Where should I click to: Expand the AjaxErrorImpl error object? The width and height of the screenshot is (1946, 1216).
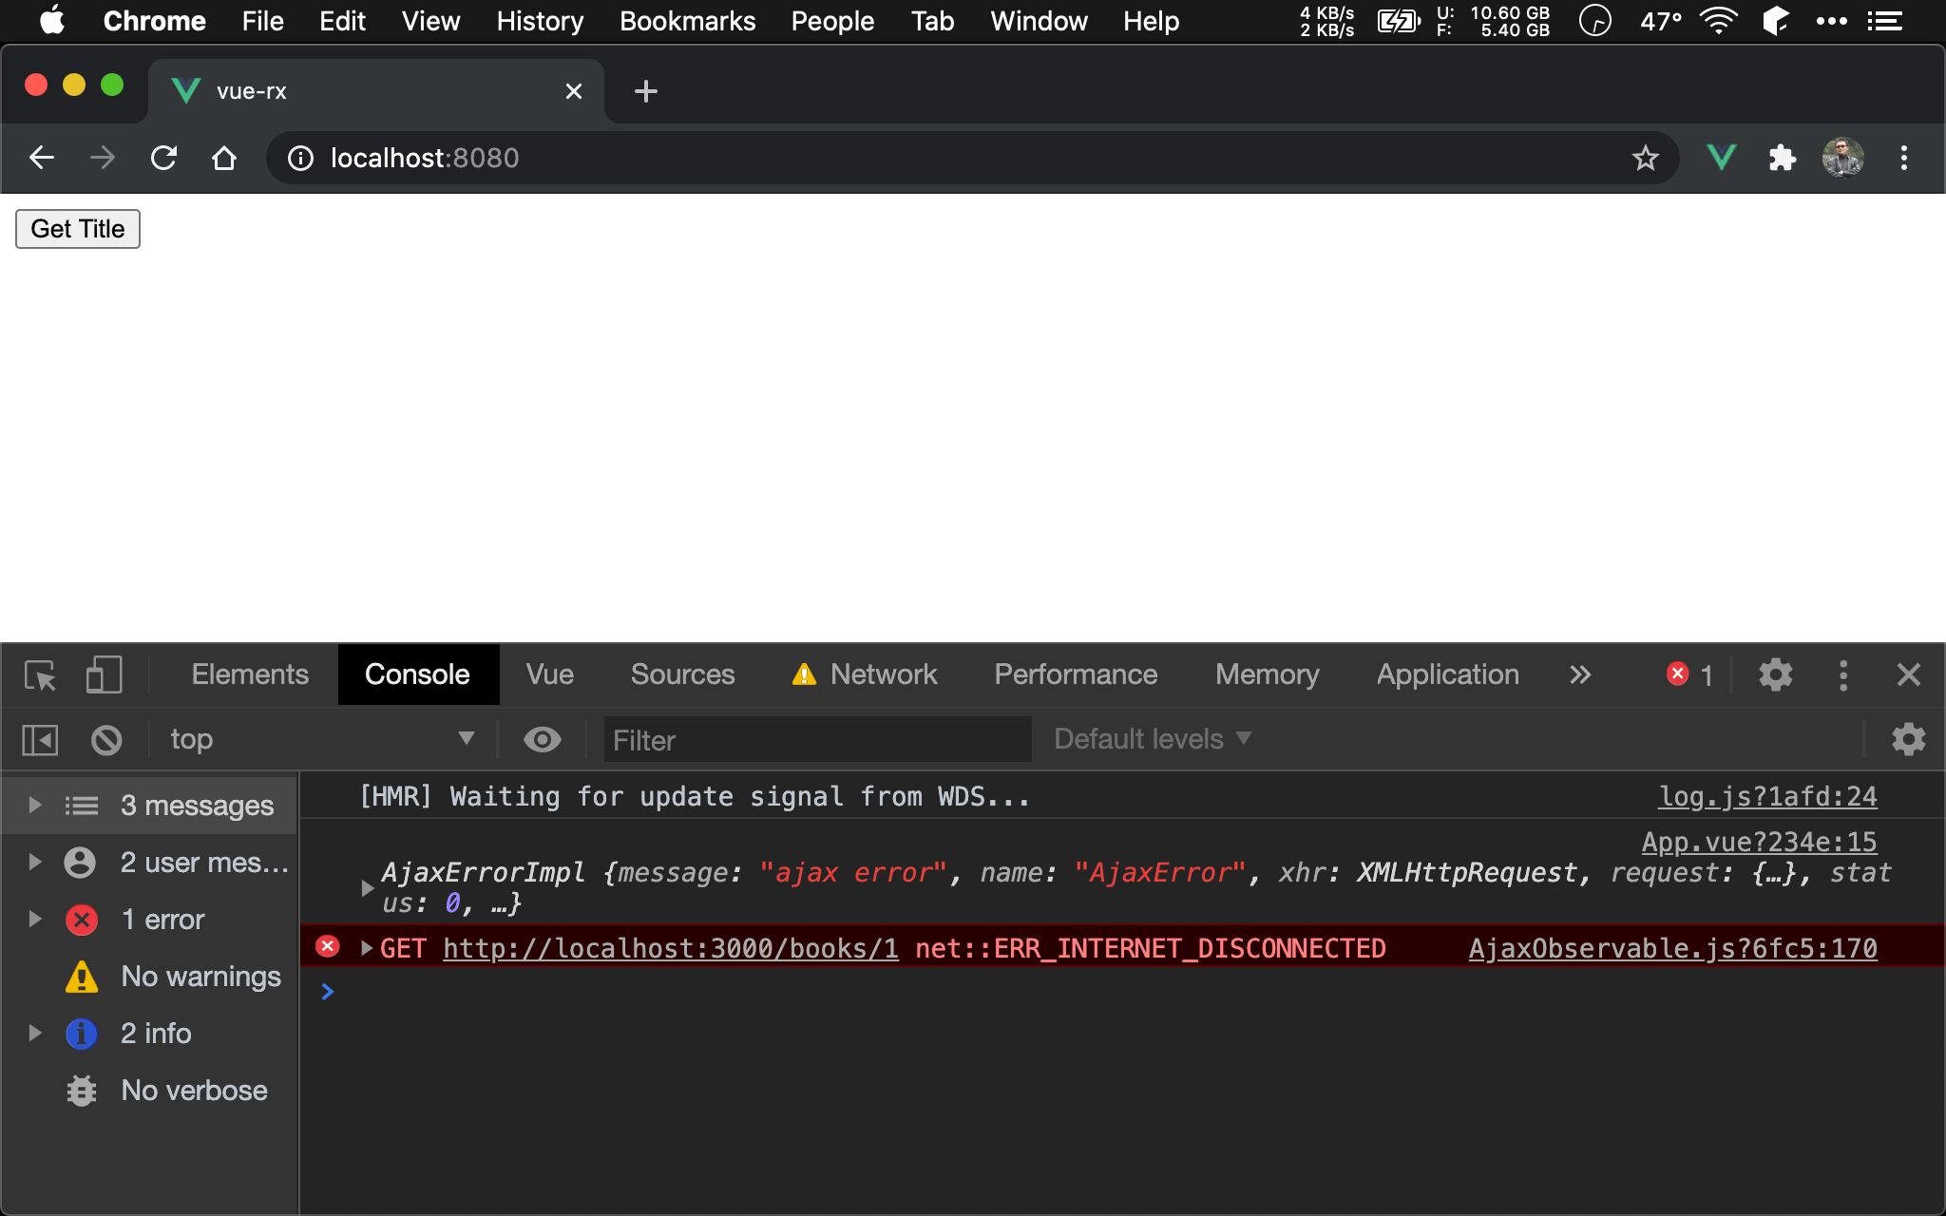[364, 874]
